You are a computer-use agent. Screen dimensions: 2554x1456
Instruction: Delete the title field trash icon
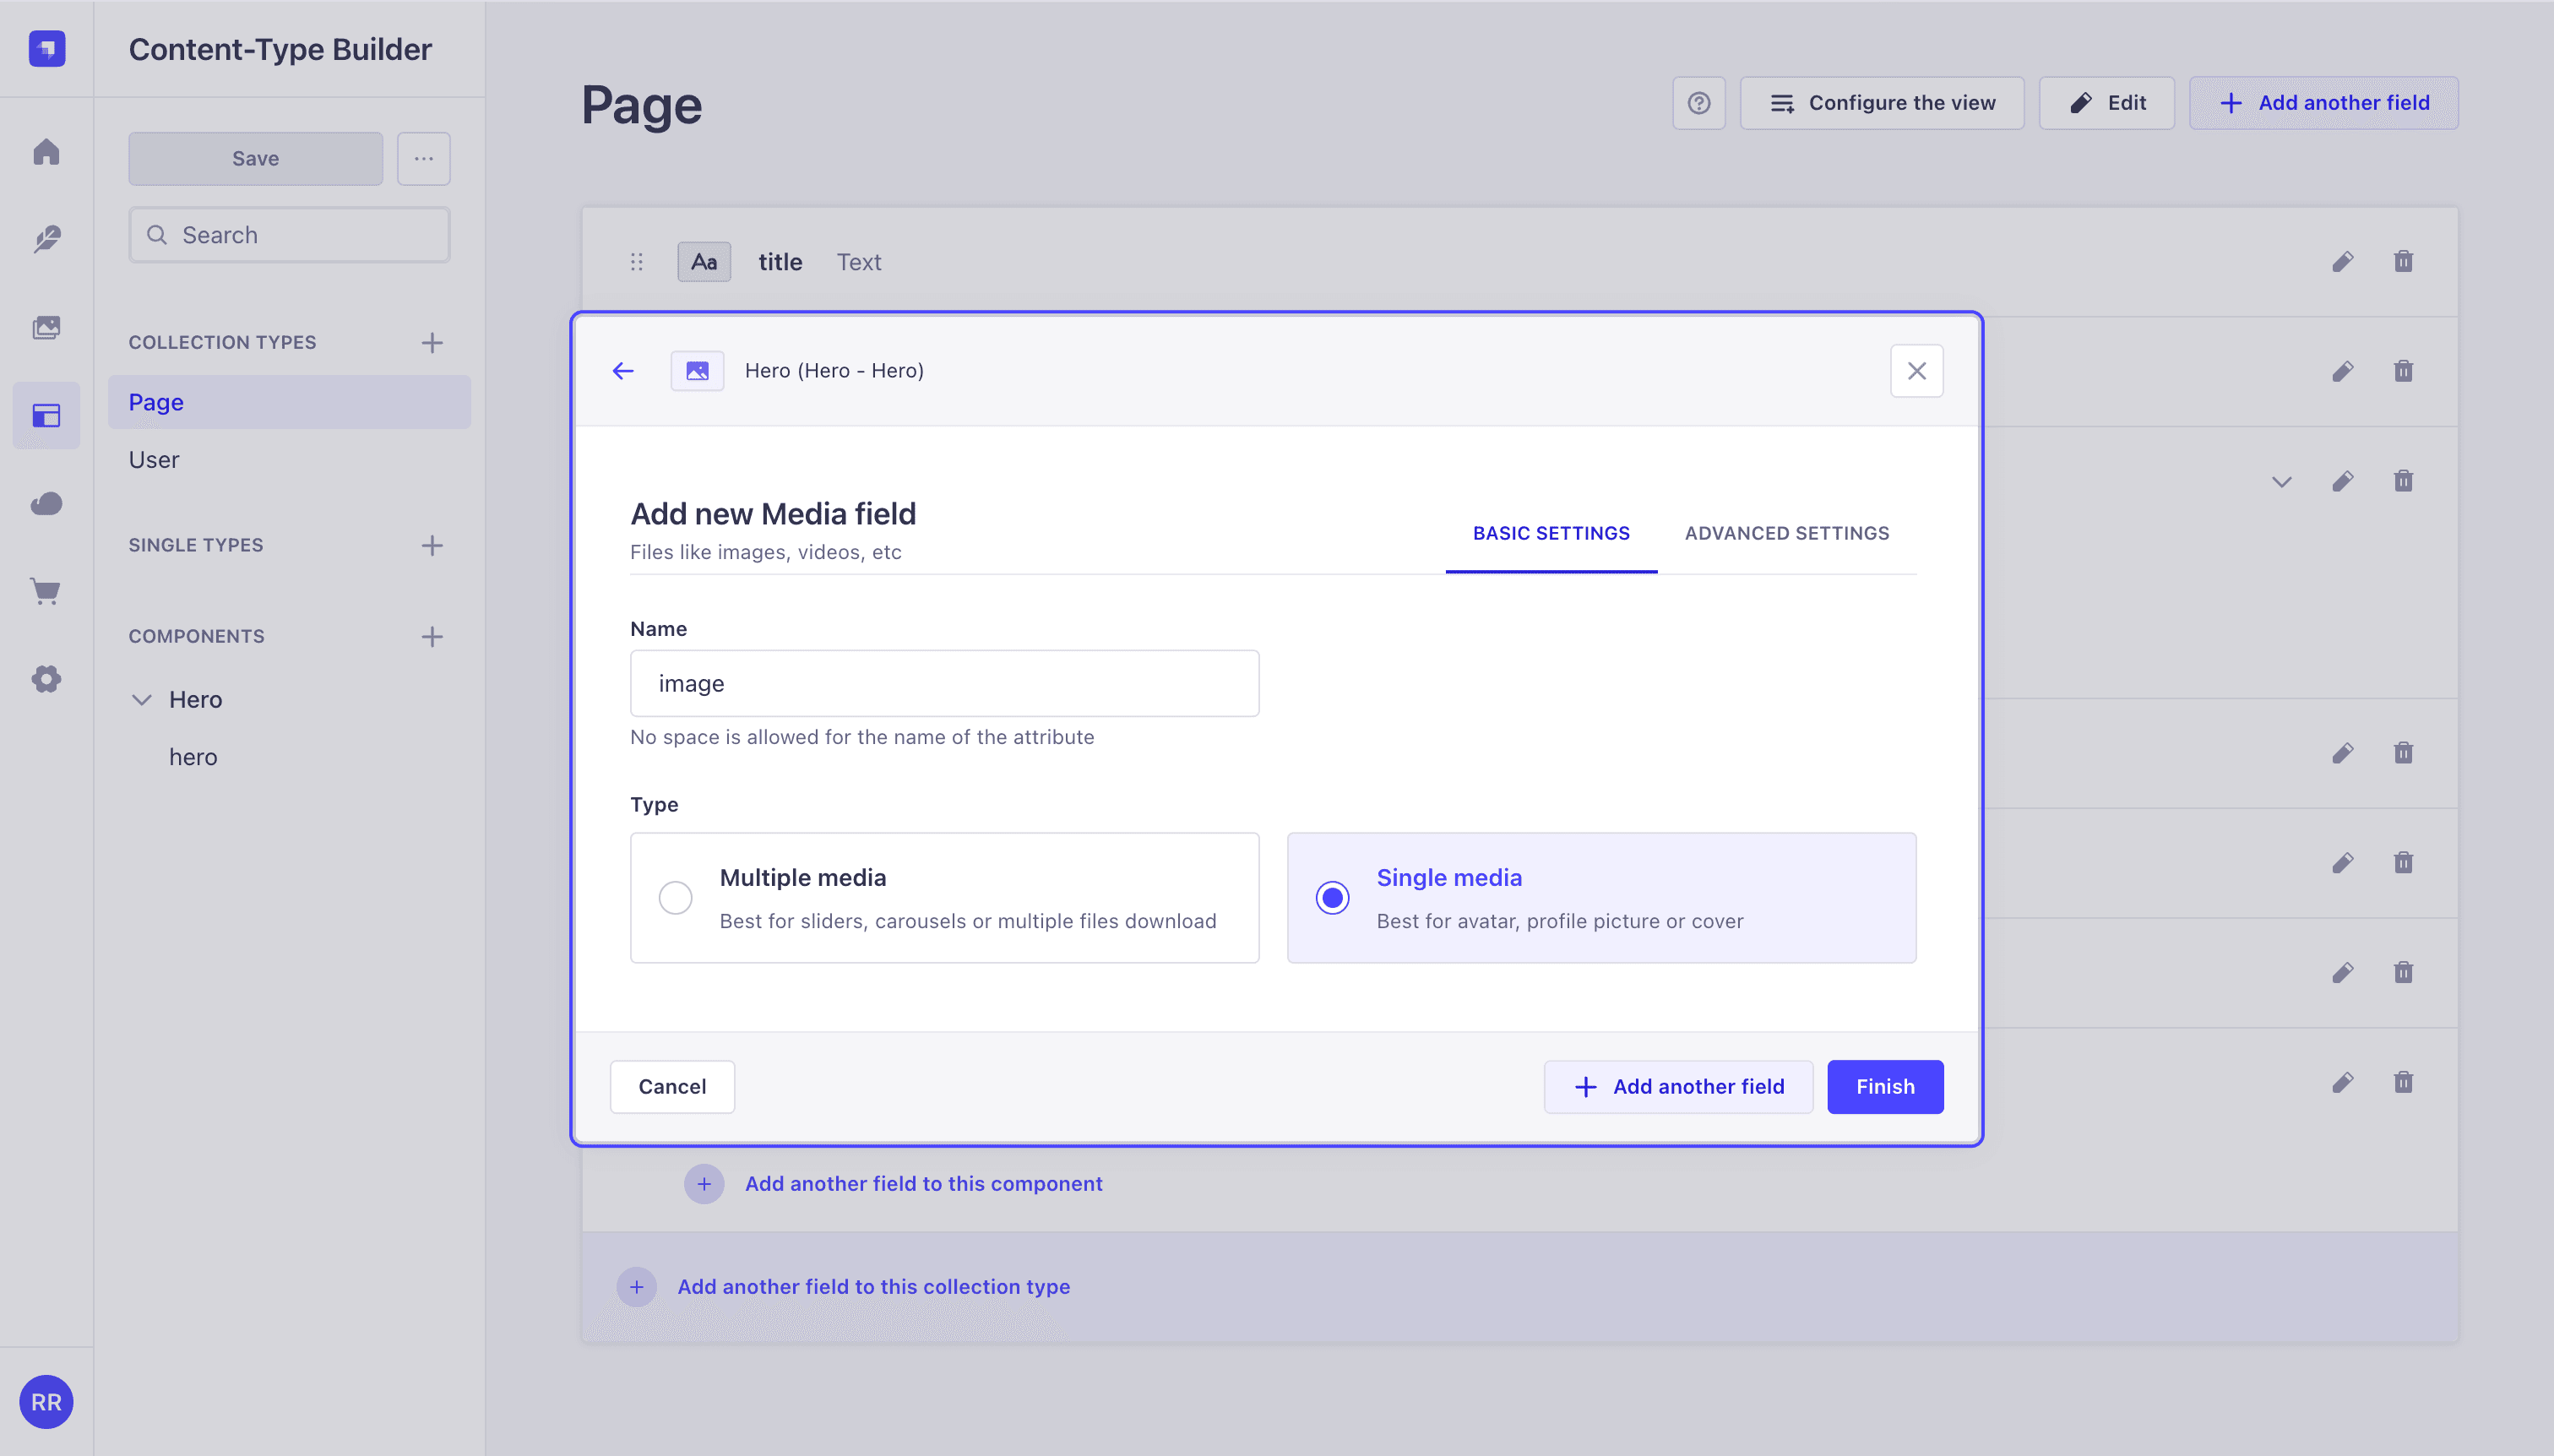pyautogui.click(x=2403, y=262)
